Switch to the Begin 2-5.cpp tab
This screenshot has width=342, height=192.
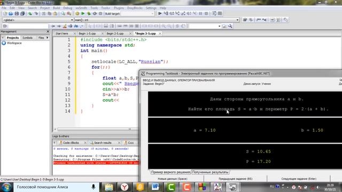[115, 34]
